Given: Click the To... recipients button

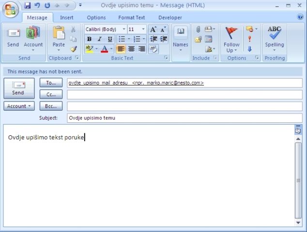Looking at the screenshot, I should pos(51,83).
